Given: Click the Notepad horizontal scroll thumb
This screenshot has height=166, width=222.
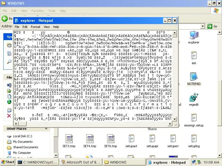Looking at the screenshot, I should pyautogui.click(x=22, y=124).
